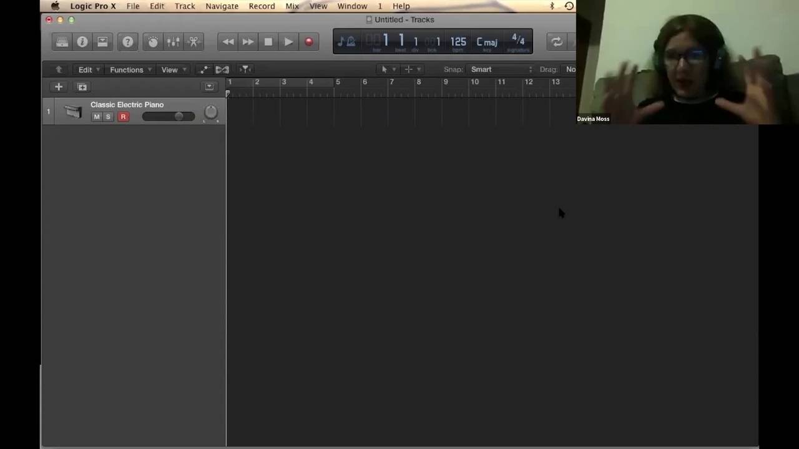Open the track header global tracks dropdown button
This screenshot has width=799, height=449.
coord(209,87)
